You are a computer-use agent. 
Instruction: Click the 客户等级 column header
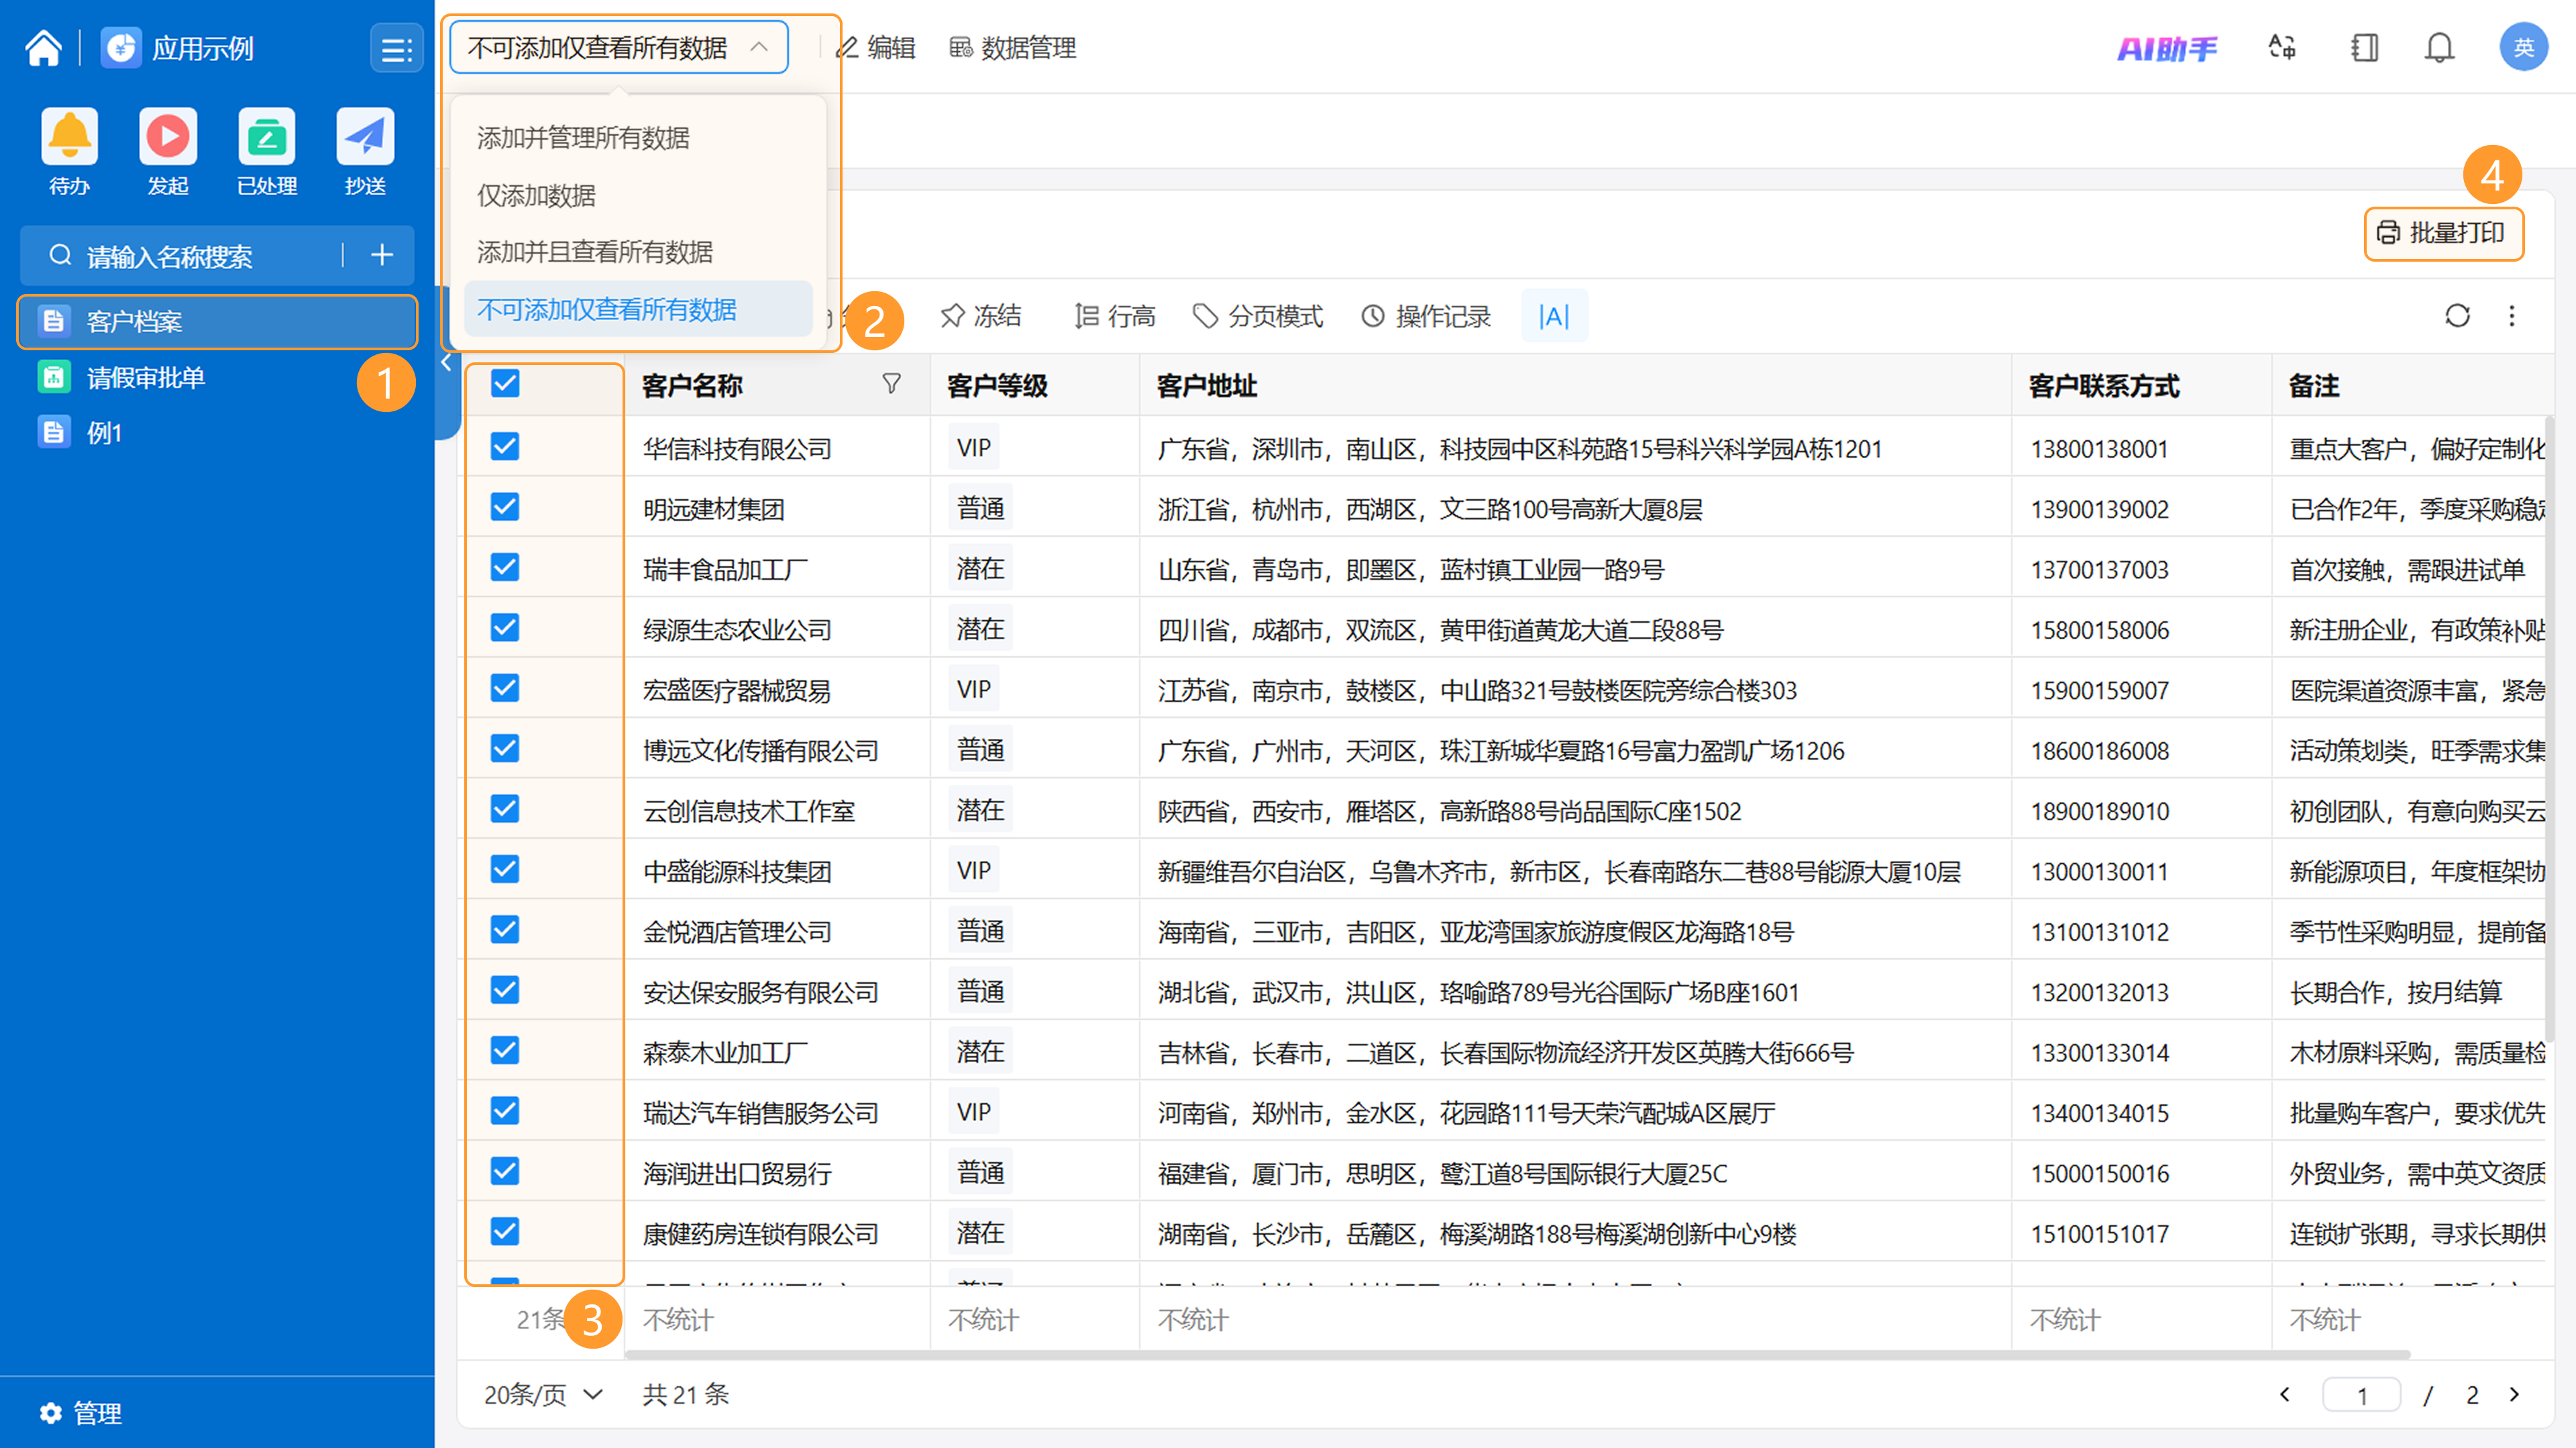[x=1034, y=385]
